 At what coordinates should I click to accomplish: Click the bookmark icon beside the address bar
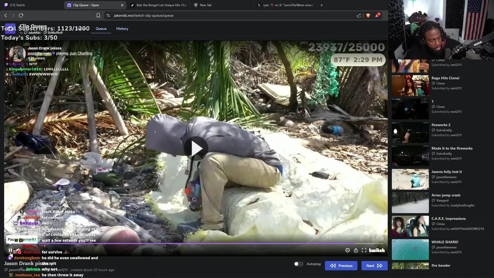[98, 15]
